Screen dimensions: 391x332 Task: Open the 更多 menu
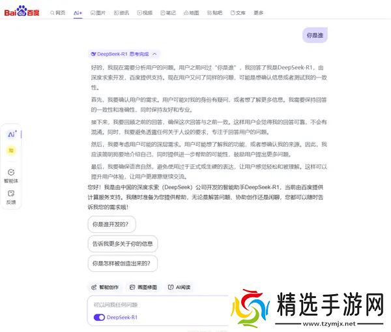(x=259, y=13)
